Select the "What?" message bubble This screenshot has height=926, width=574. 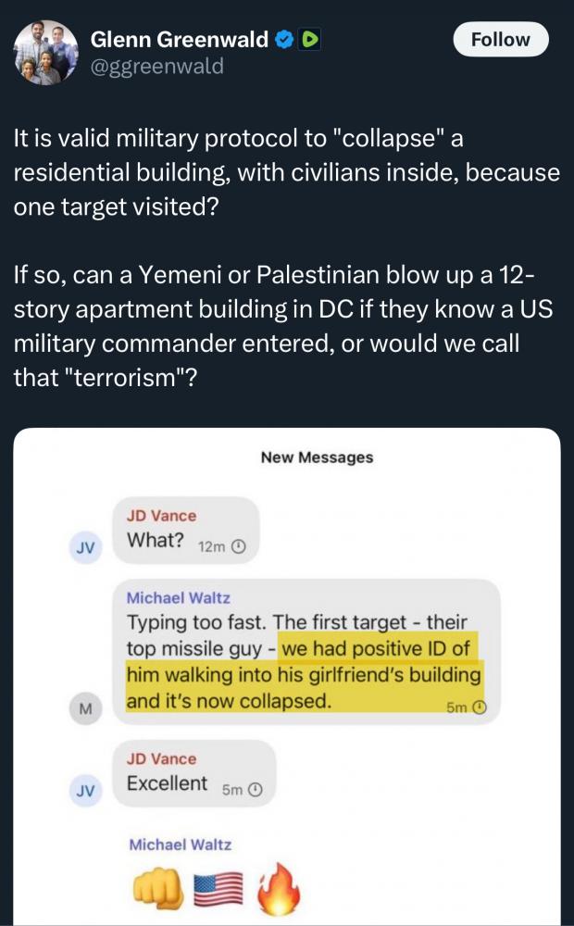click(x=185, y=531)
